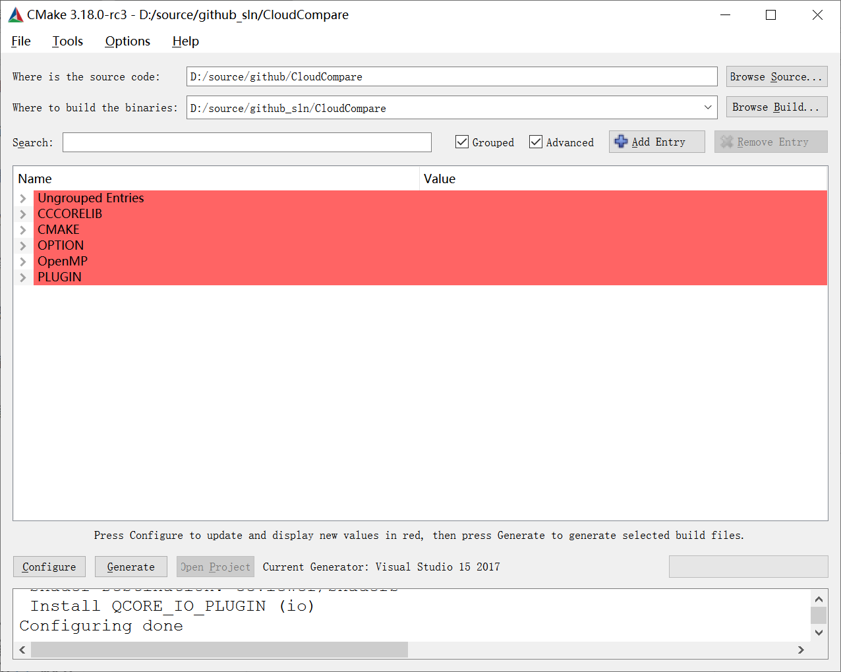Expand the OpenMP group
This screenshot has height=672, width=841.
click(x=22, y=261)
